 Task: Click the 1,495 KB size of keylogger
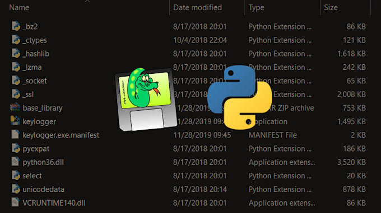coord(352,121)
